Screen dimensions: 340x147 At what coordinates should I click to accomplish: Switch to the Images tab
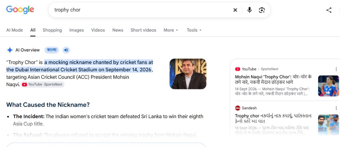coord(77,30)
